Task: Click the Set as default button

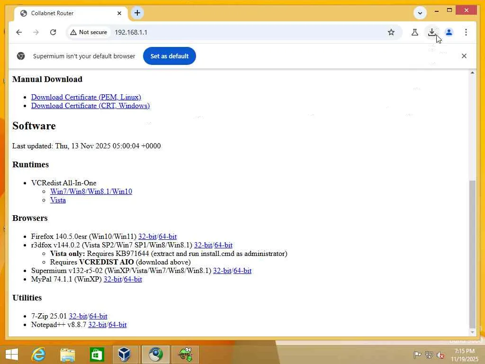Action: pyautogui.click(x=170, y=56)
